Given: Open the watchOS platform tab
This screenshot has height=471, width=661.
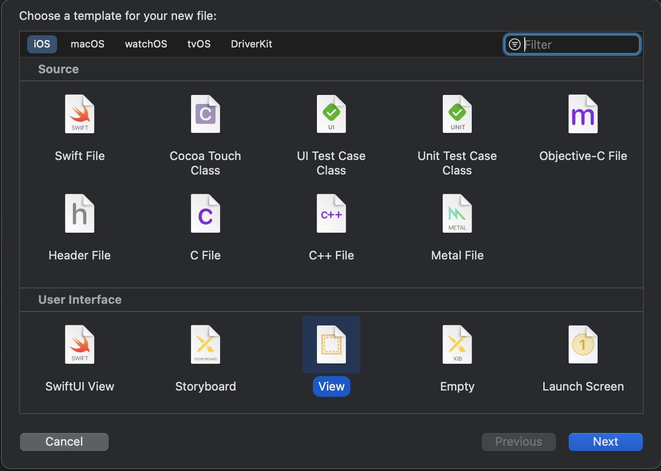Looking at the screenshot, I should coord(146,44).
